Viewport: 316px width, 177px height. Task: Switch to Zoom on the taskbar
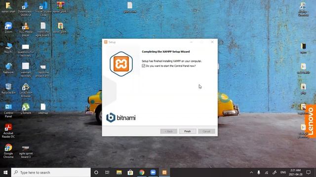[153, 173]
